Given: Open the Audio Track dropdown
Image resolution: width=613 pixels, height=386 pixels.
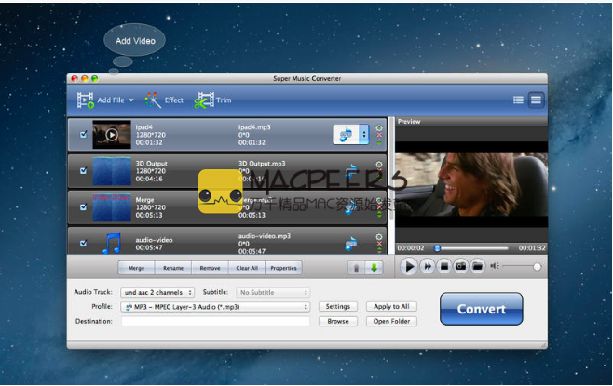Looking at the screenshot, I should coord(155,292).
